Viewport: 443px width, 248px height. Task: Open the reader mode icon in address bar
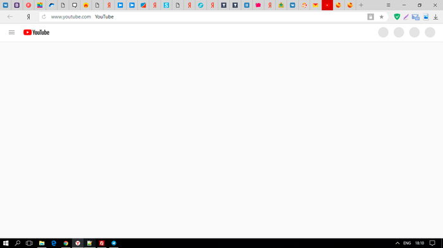[370, 17]
